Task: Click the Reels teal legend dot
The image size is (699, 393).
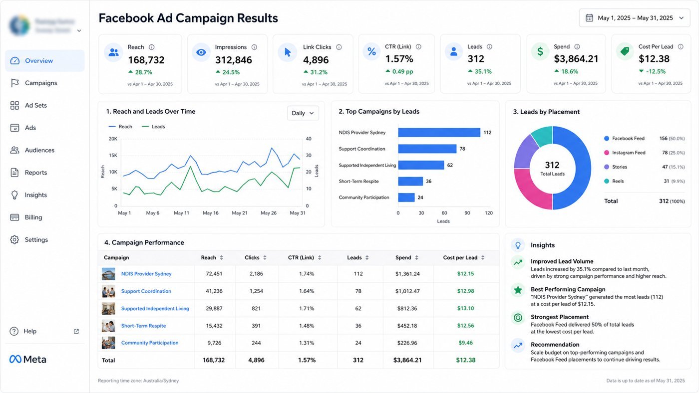Action: pyautogui.click(x=607, y=181)
